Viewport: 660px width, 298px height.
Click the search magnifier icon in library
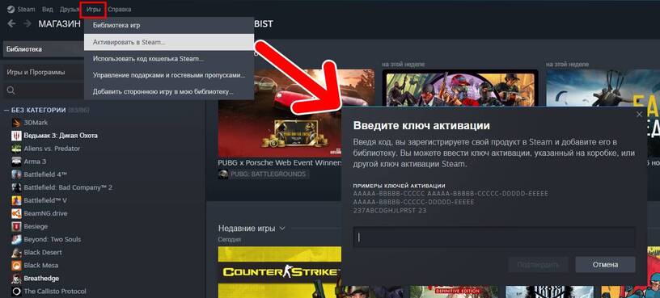coord(11,90)
